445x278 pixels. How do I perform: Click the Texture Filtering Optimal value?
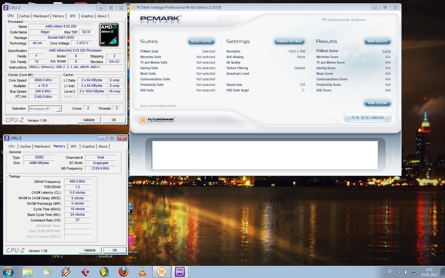click(x=299, y=68)
